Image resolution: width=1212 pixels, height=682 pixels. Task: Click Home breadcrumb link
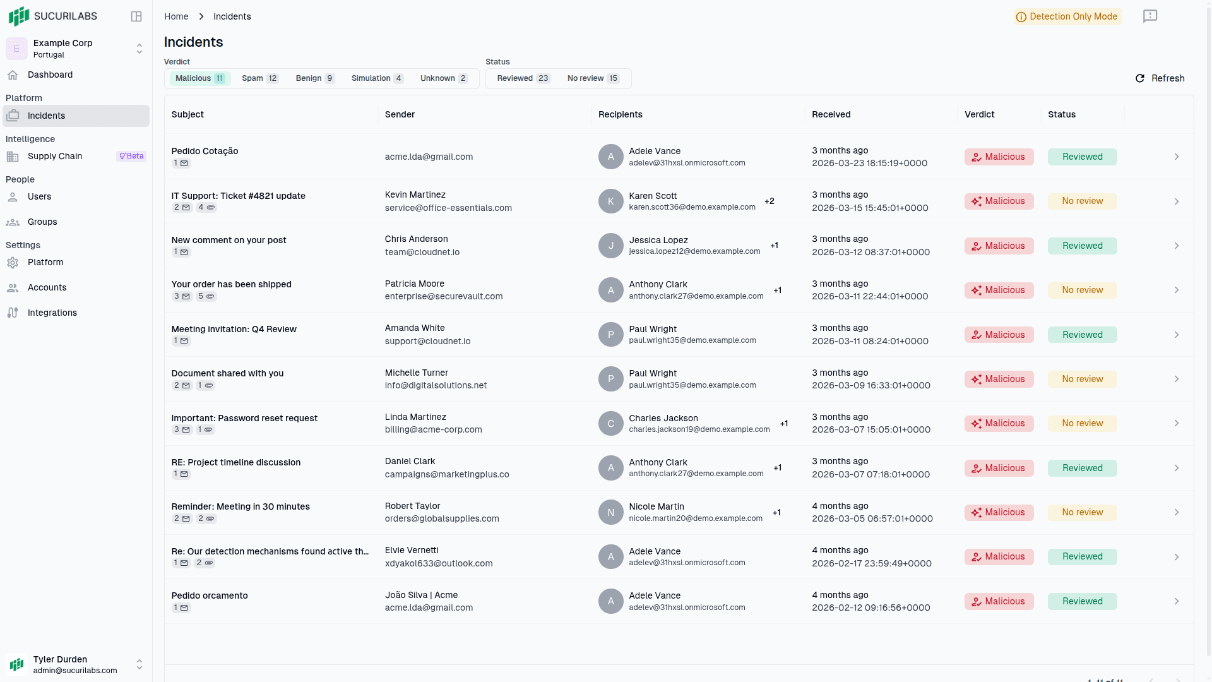click(176, 16)
